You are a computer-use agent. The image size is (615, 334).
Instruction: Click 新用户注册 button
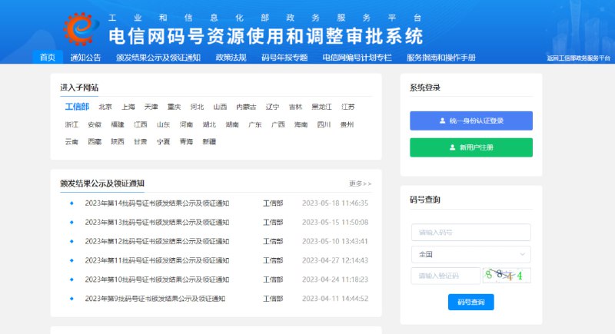pos(471,147)
